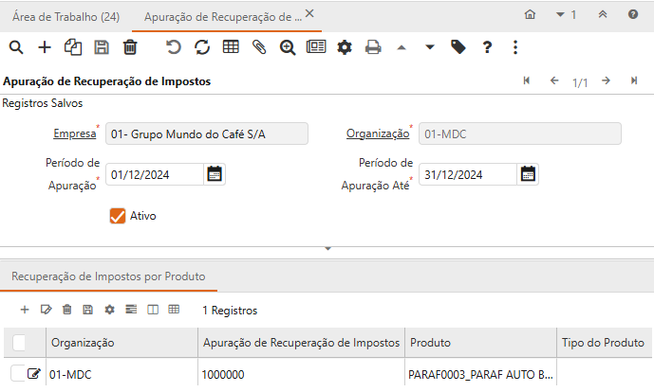The image size is (654, 392).
Task: Click the Período de Apuração date field
Action: [154, 174]
